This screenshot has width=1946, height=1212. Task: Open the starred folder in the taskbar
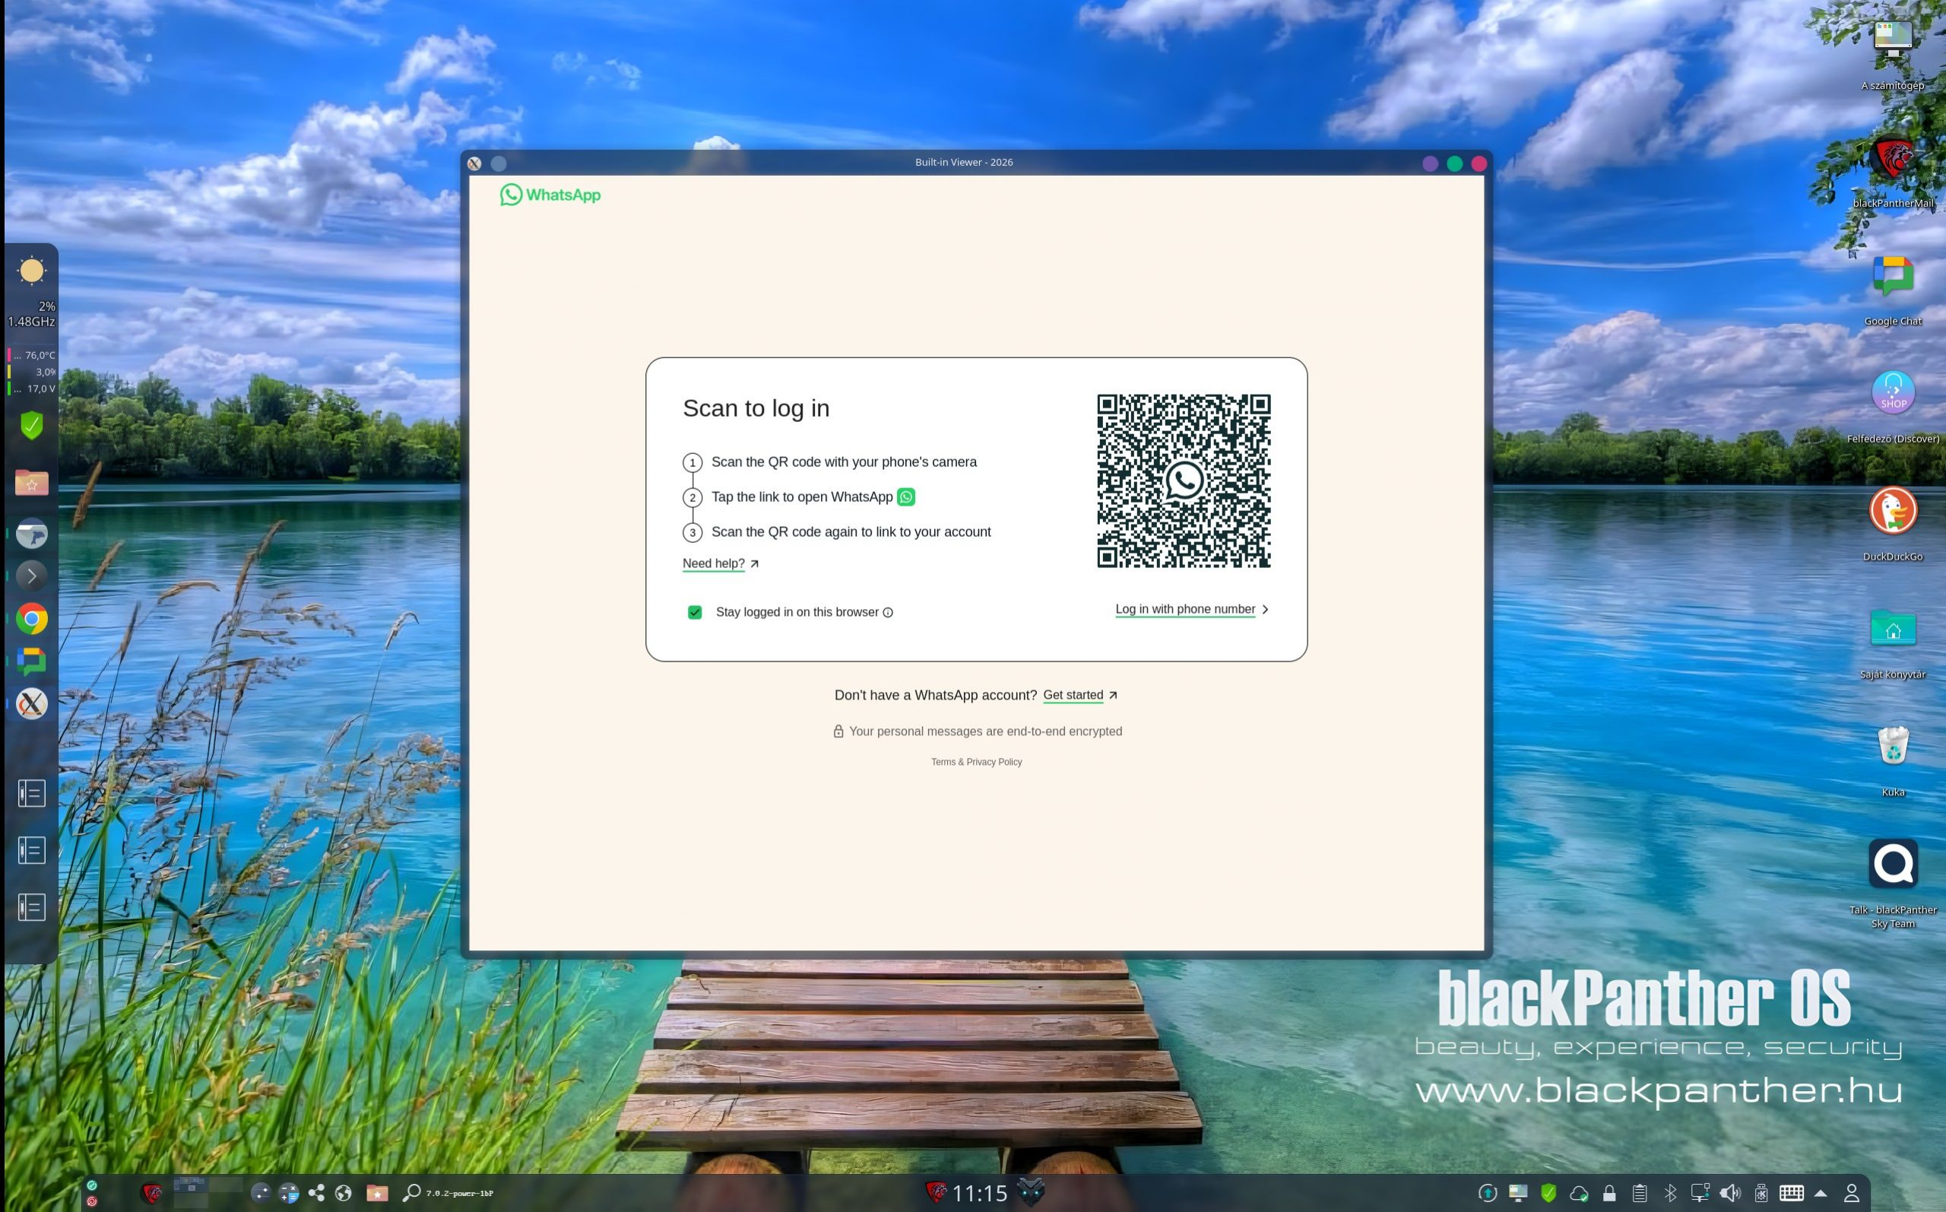(377, 1194)
